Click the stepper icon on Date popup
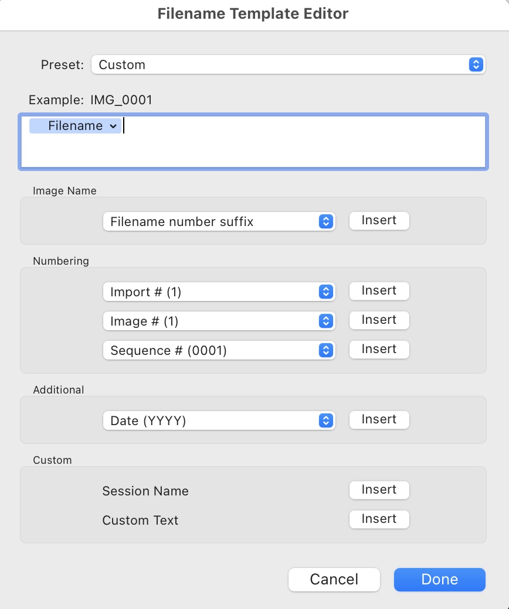 click(327, 420)
